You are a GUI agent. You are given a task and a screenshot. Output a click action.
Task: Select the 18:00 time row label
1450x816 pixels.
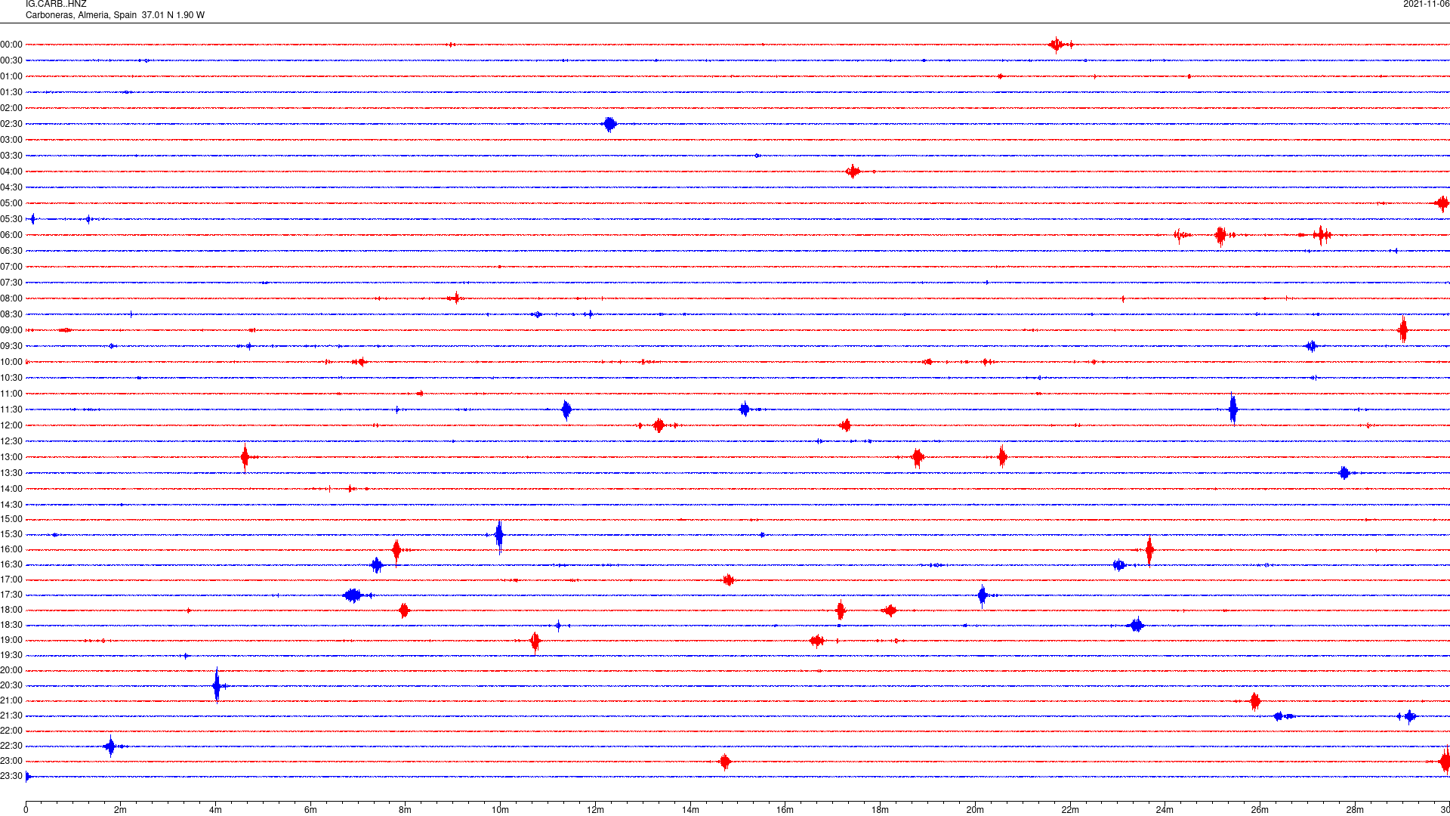click(11, 610)
